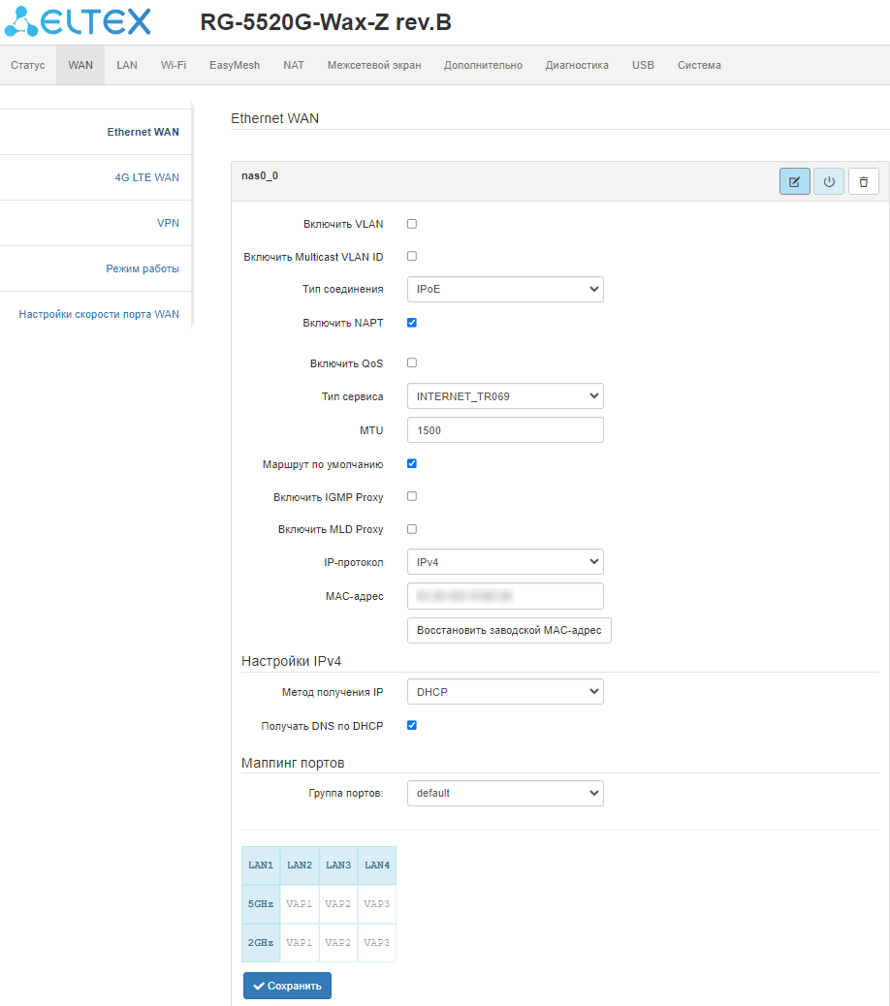Screen dimensions: 890x1006
Task: Go to the Межсетевой экран tab
Action: (374, 65)
